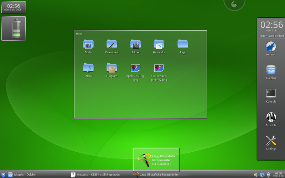Open the Filmer folder
This screenshot has height=178, width=285.
coord(136,47)
